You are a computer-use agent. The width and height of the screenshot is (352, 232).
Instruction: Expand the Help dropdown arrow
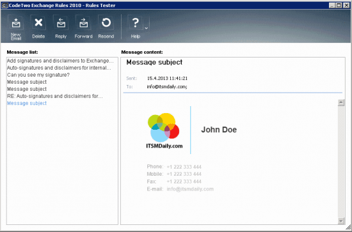[147, 28]
